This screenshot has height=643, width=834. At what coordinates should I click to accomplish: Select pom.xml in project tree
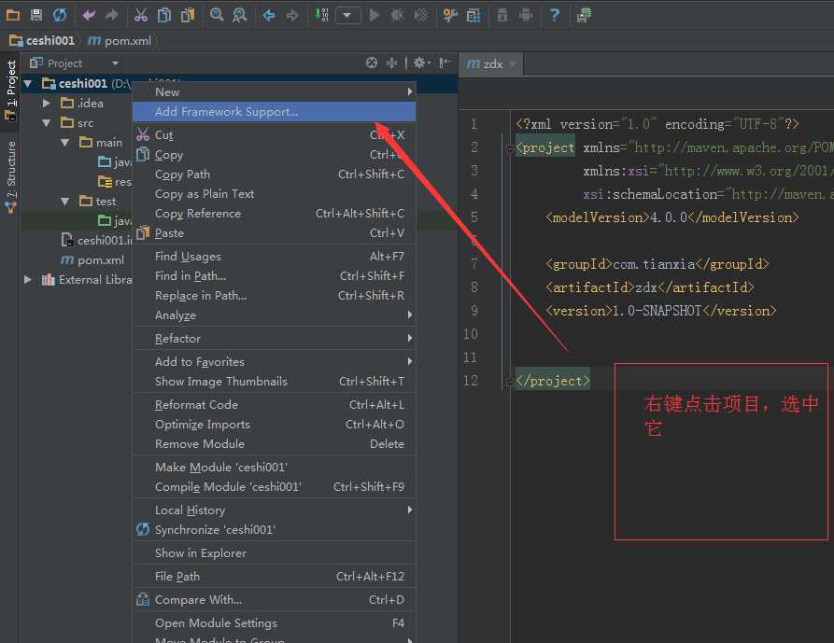pos(92,259)
